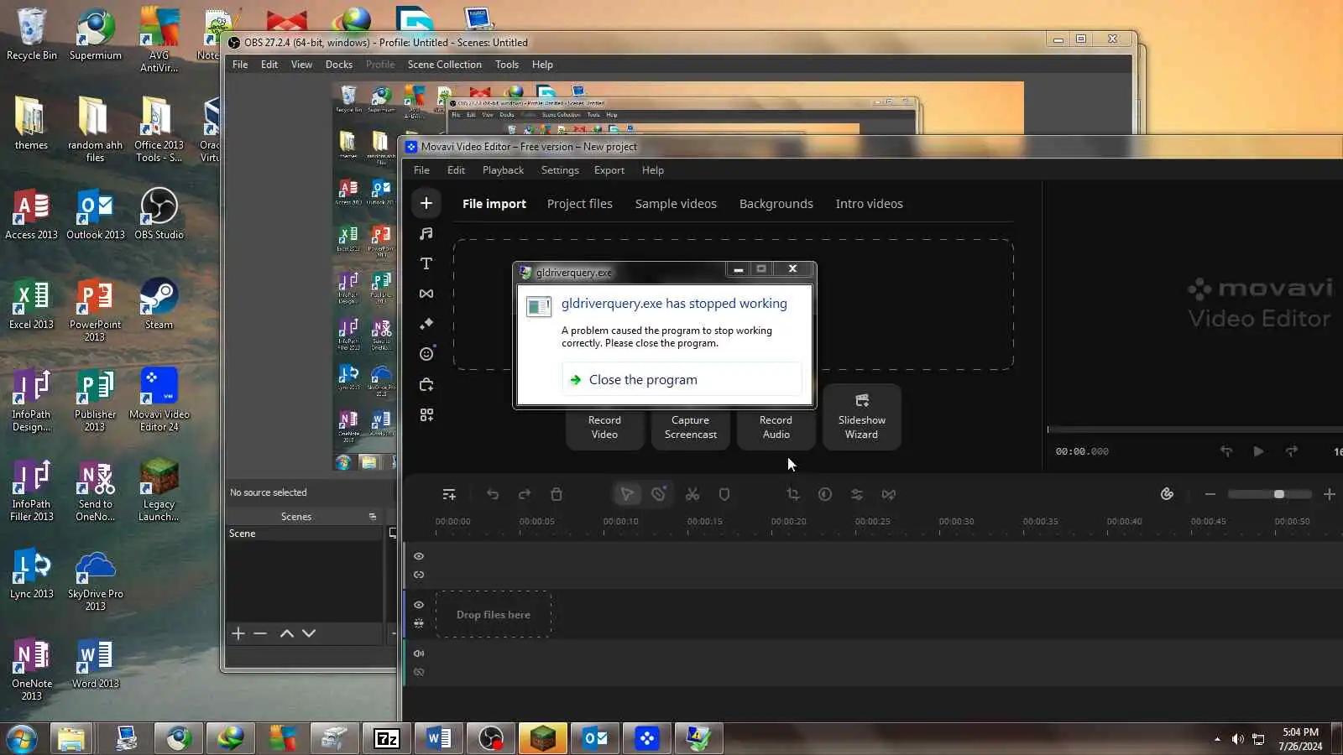This screenshot has width=1343, height=755.
Task: Switch to the Sample videos tab
Action: point(676,204)
